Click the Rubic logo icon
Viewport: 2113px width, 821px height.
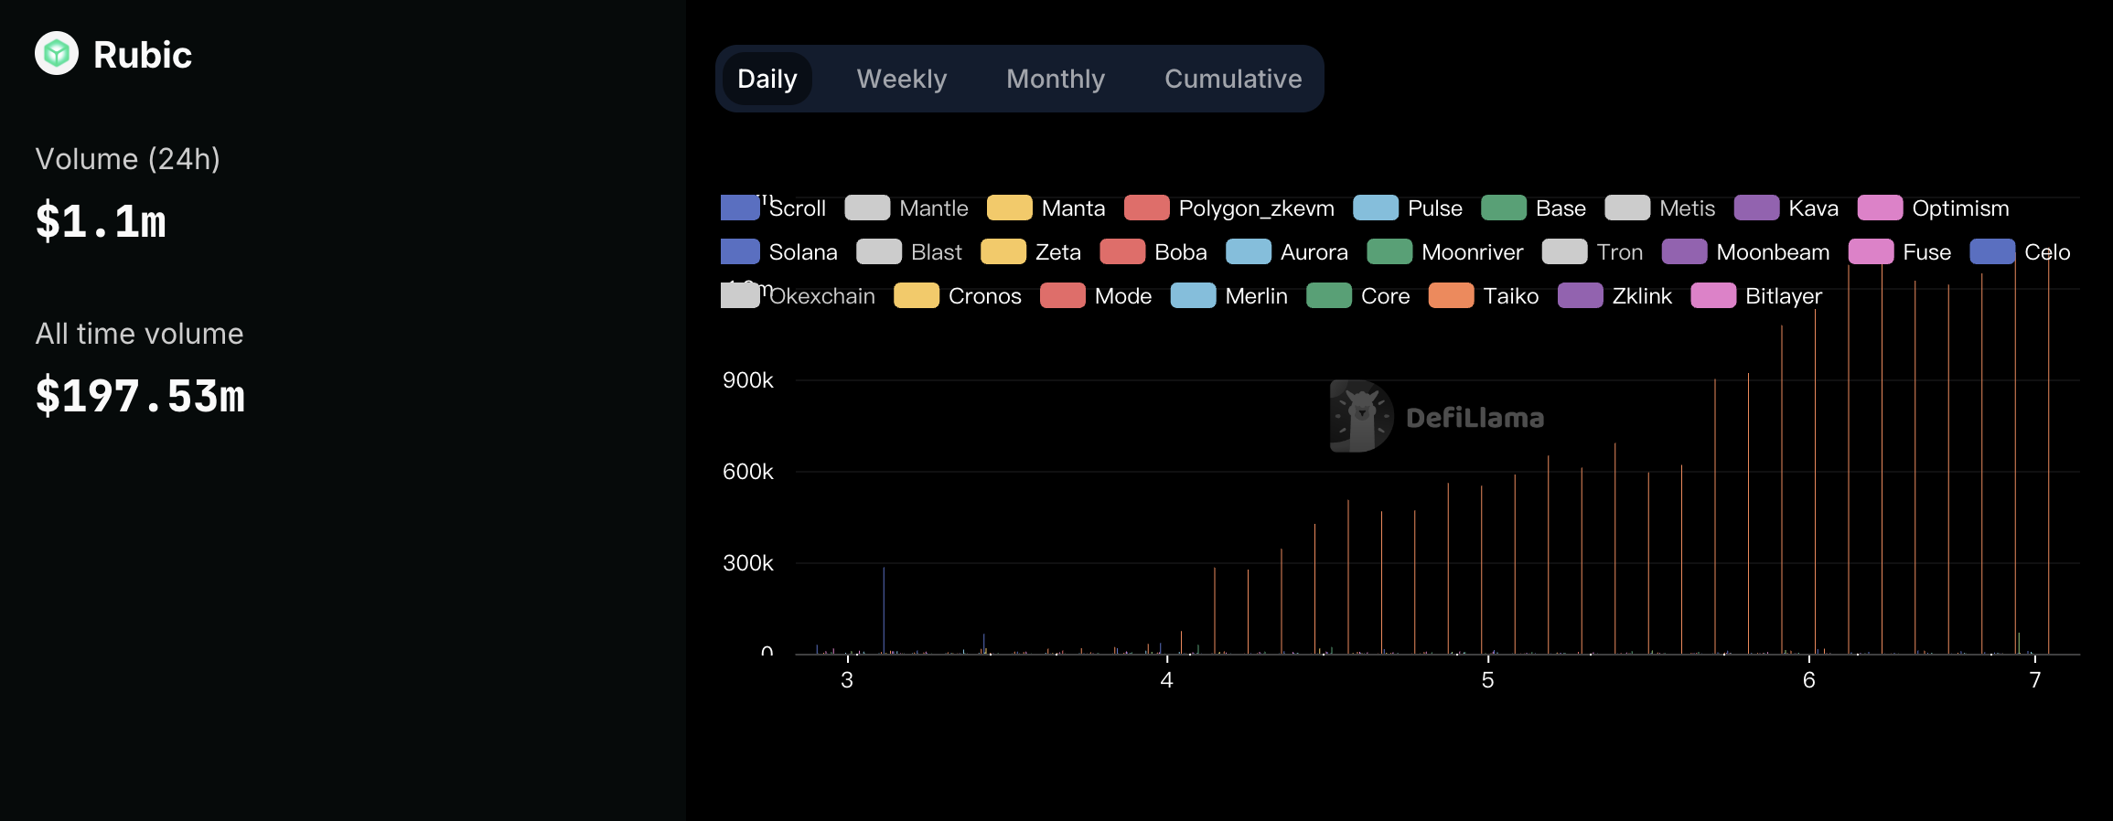point(57,54)
